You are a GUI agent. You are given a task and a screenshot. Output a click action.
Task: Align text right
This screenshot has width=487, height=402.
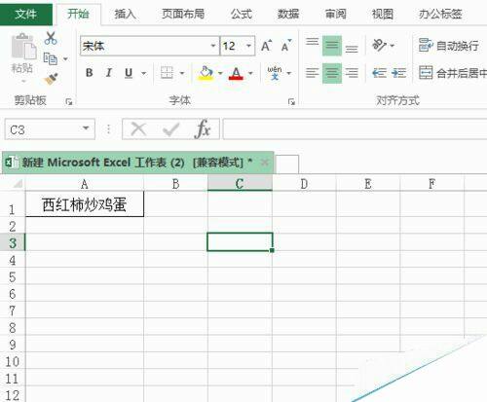click(352, 73)
